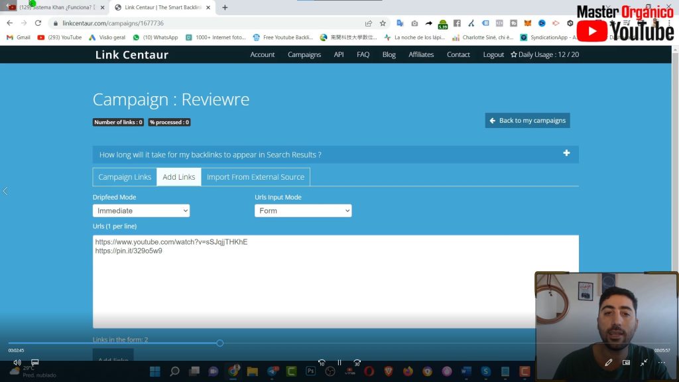Open the Windows Start button on taskbar
This screenshot has width=679, height=382.
coord(155,371)
